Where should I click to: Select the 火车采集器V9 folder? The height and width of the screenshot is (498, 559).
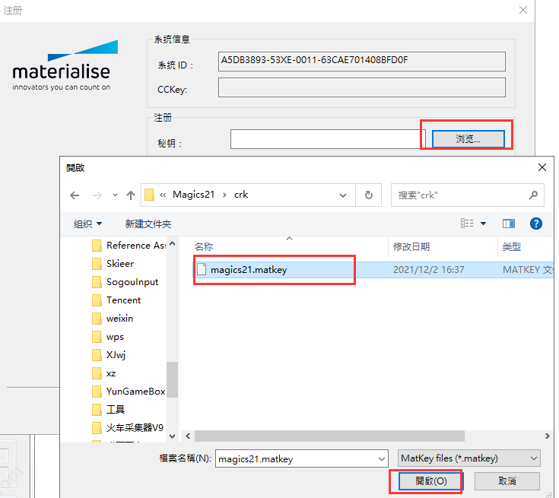[128, 428]
